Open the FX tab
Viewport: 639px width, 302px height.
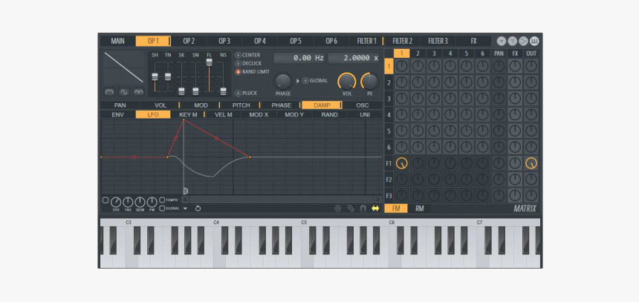(x=473, y=41)
